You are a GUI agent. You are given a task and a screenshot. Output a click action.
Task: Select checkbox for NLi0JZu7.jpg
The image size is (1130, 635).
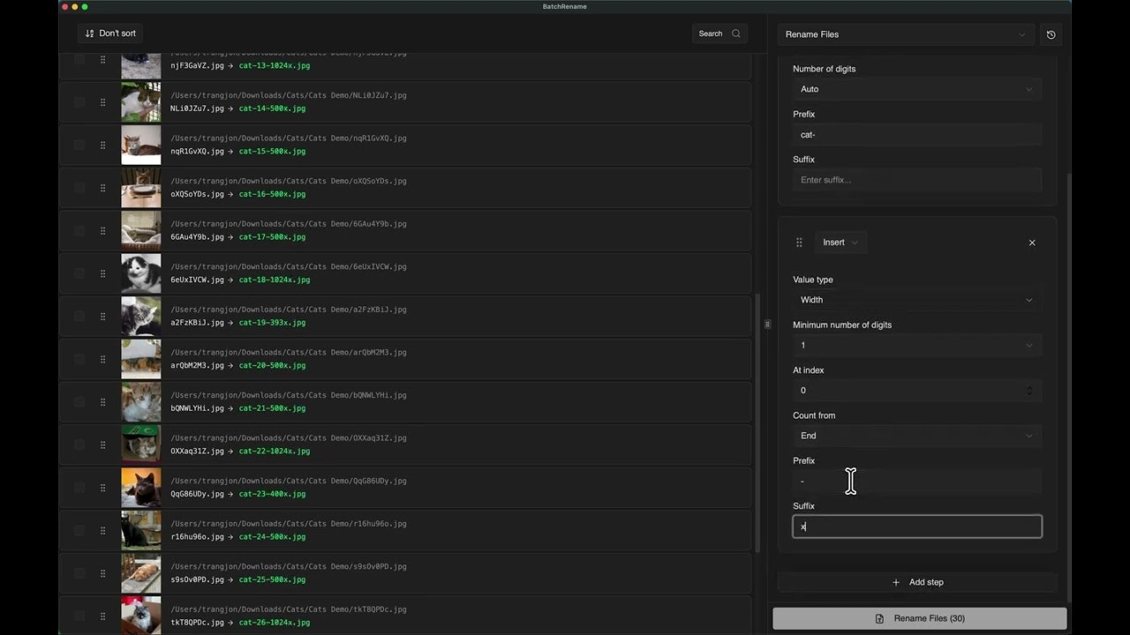(79, 102)
